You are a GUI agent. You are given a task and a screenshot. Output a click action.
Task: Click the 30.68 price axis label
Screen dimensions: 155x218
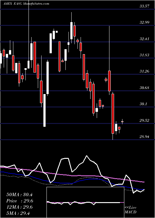pos(144,88)
